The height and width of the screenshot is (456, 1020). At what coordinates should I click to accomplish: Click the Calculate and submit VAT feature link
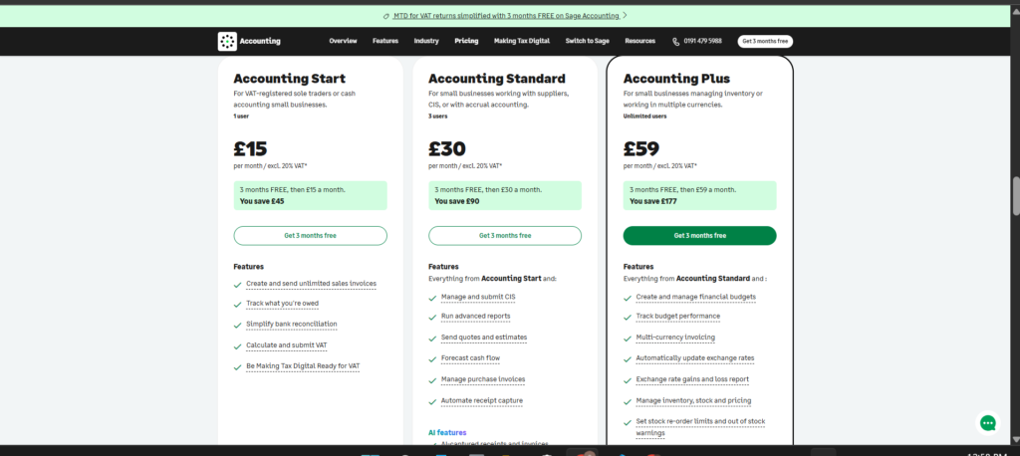(x=287, y=345)
